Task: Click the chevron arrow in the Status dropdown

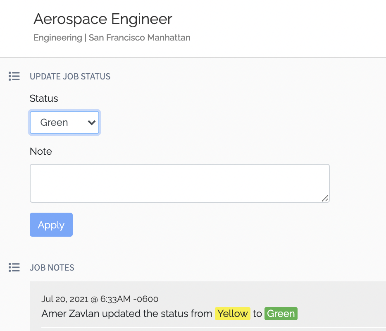Action: 92,122
